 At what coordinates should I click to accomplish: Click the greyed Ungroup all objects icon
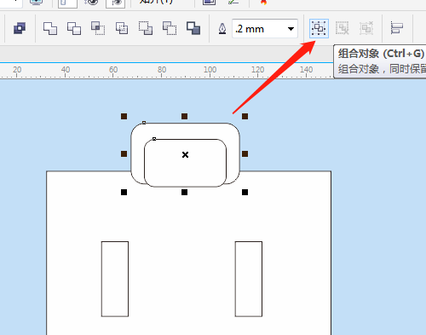coord(366,28)
